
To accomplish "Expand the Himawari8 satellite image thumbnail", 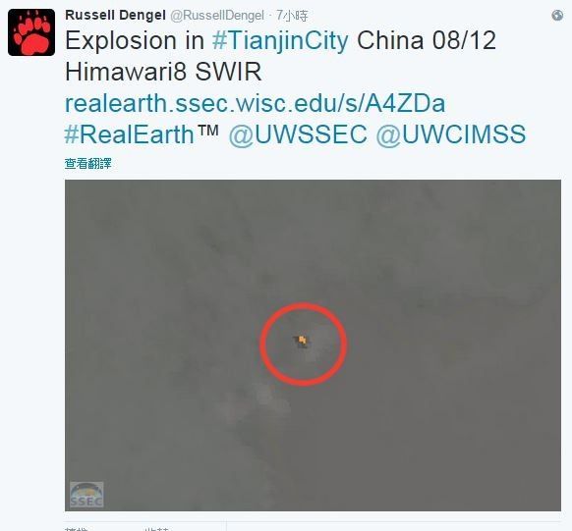I will pos(313,345).
